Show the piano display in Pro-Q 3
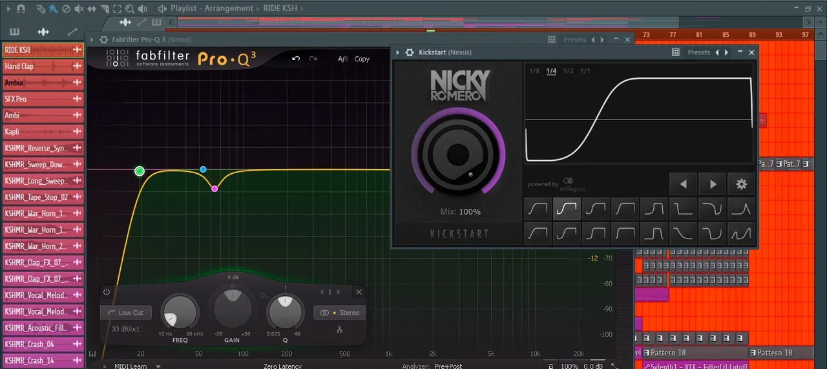Image resolution: width=827 pixels, height=369 pixels. (92, 353)
